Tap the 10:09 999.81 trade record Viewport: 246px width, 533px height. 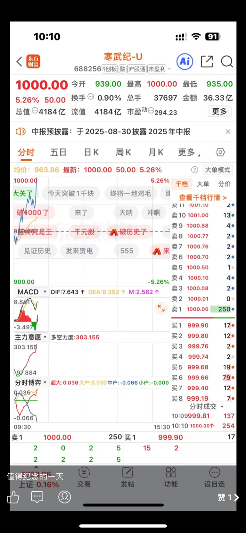[203, 416]
